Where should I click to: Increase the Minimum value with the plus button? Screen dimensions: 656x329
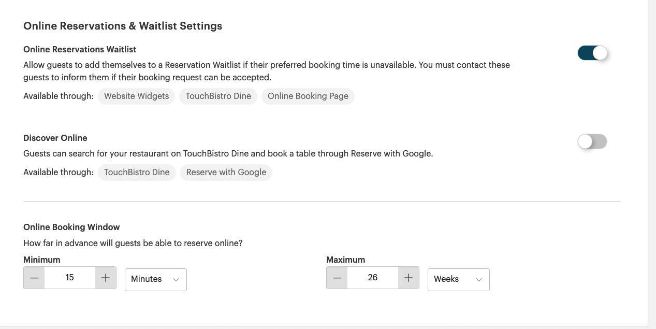pos(105,278)
